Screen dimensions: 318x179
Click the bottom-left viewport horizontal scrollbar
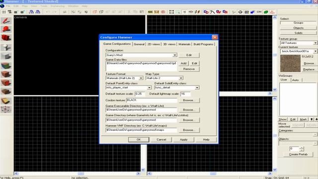pos(78,174)
